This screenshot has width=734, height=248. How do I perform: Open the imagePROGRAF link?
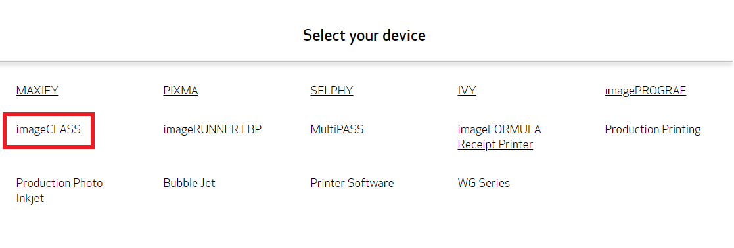645,91
